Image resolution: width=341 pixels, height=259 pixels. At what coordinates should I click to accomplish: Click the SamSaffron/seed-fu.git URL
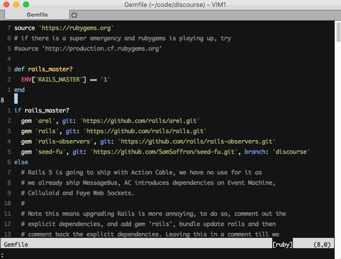[164, 152]
